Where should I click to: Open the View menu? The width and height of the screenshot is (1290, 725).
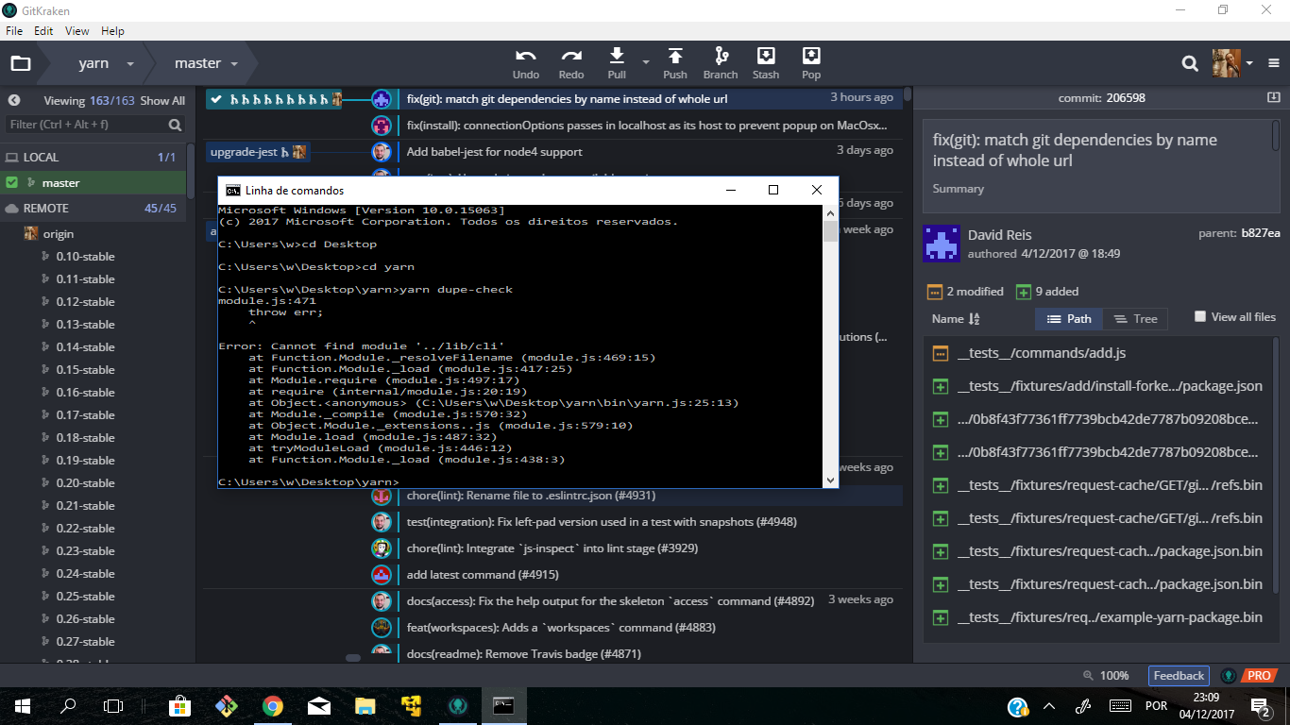[77, 30]
